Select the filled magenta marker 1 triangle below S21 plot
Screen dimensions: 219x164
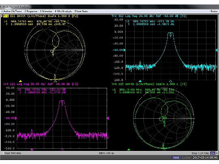tap(32, 149)
